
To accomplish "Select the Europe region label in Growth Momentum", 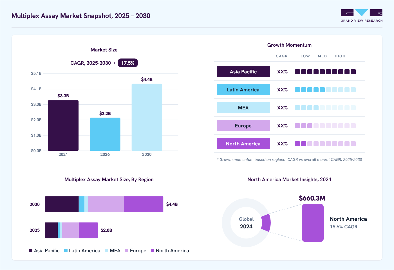I will click(x=243, y=126).
